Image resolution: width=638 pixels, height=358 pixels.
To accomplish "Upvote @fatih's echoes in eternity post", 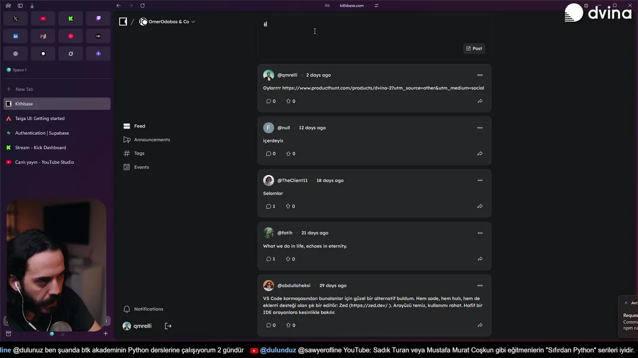I will (x=291, y=259).
